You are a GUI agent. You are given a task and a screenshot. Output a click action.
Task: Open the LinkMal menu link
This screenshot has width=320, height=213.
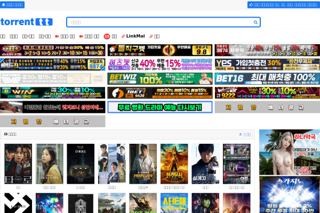[x=133, y=36]
